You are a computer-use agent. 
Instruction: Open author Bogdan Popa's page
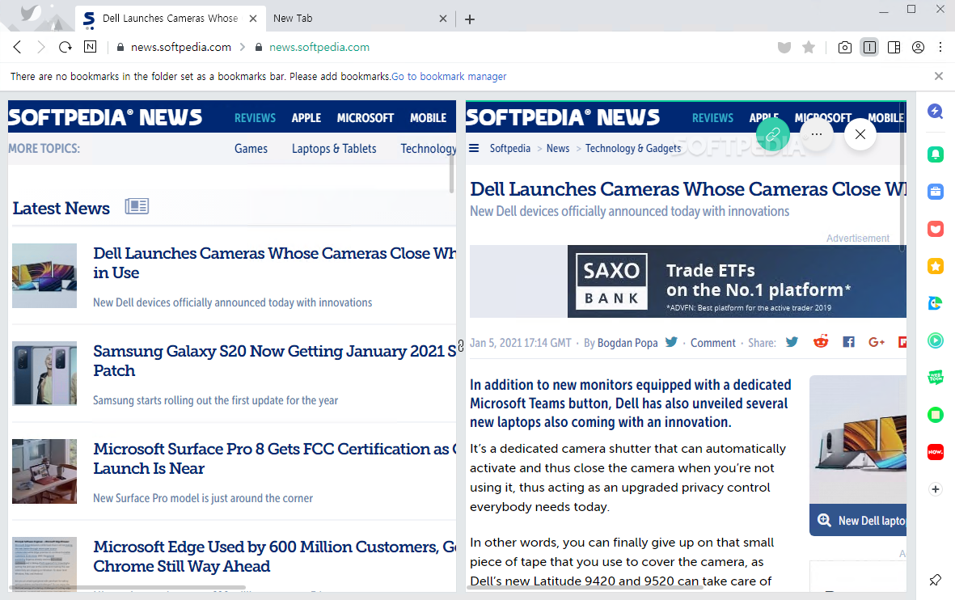(x=628, y=343)
